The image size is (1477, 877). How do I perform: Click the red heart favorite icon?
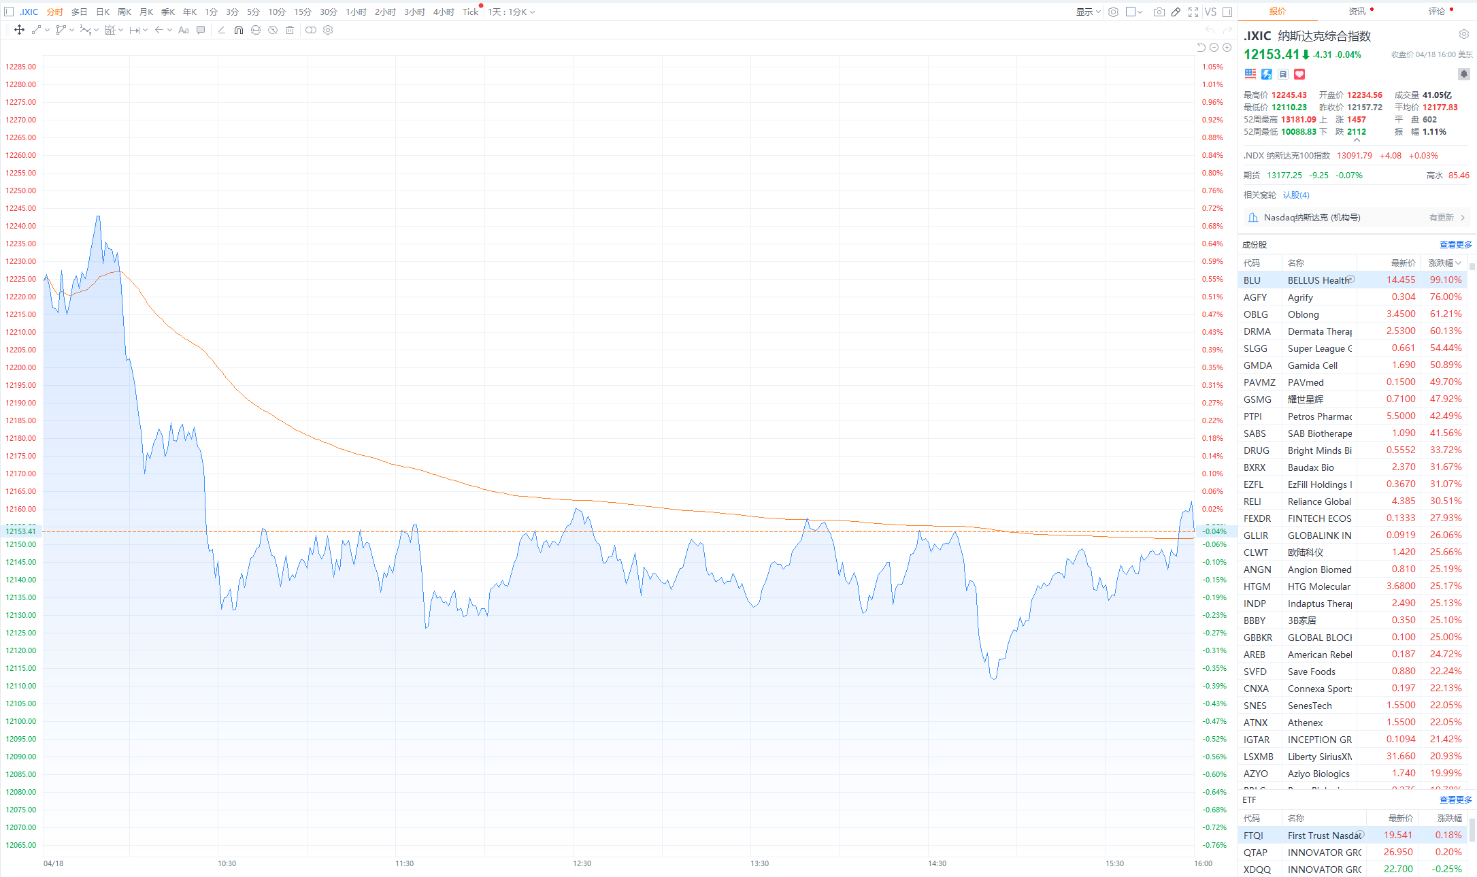point(1299,74)
